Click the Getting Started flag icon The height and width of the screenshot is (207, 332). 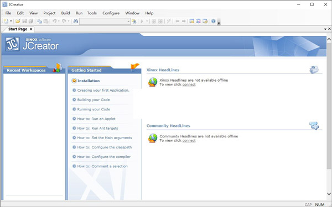pyautogui.click(x=134, y=67)
